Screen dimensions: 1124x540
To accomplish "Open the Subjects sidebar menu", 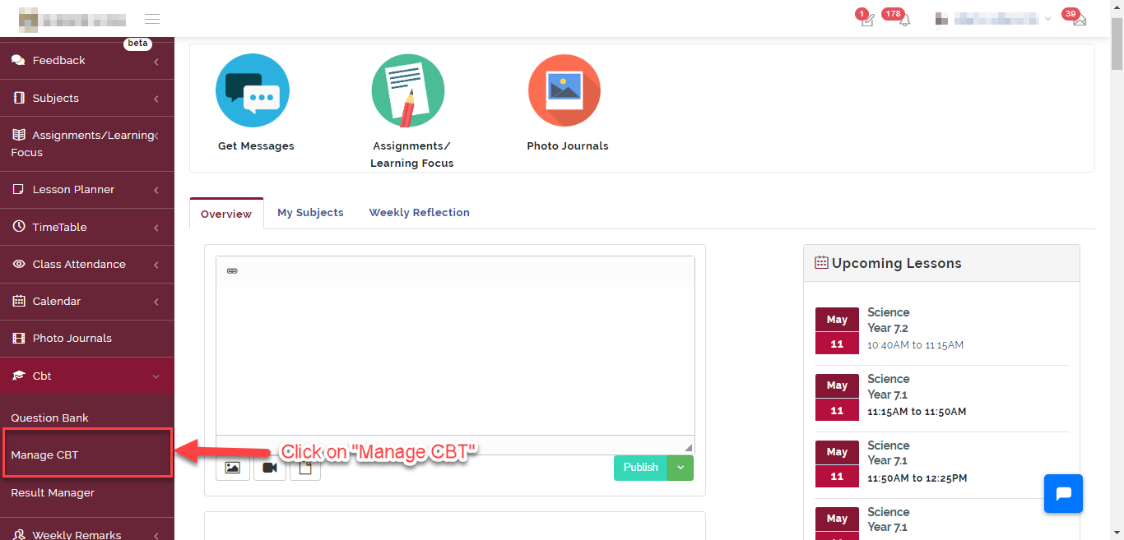I will [87, 98].
